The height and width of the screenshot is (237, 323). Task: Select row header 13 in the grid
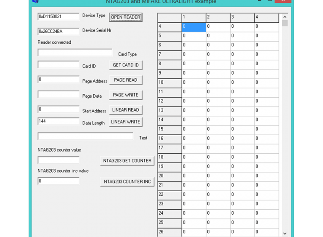169,111
